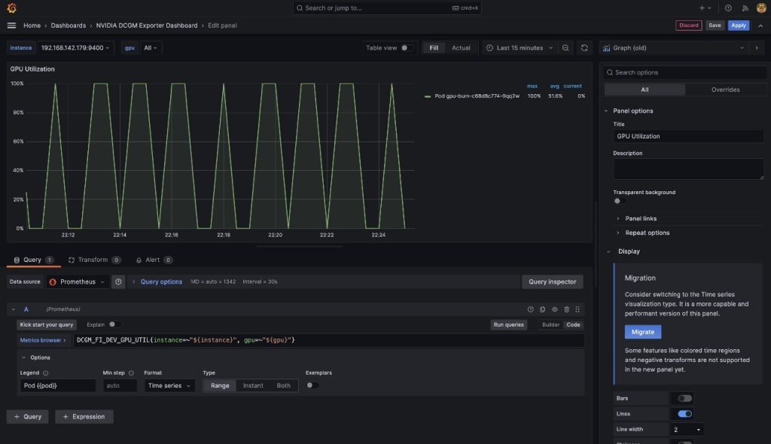Toggle the Exemplars switch
Viewport: 771px width, 444px height.
[312, 385]
